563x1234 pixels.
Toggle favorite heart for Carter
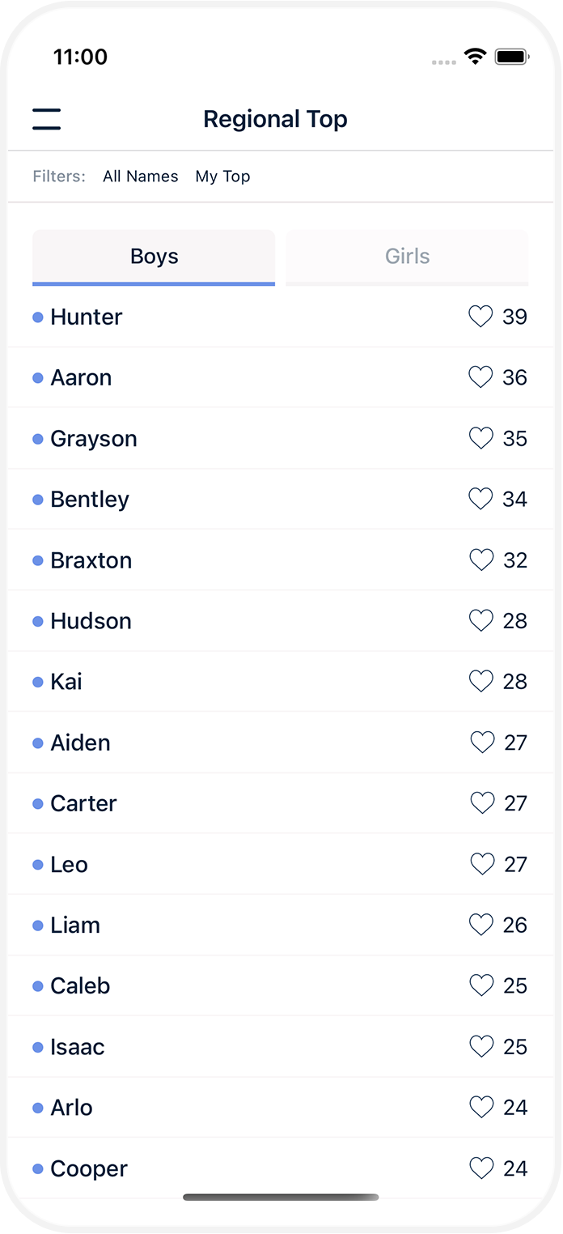[482, 803]
